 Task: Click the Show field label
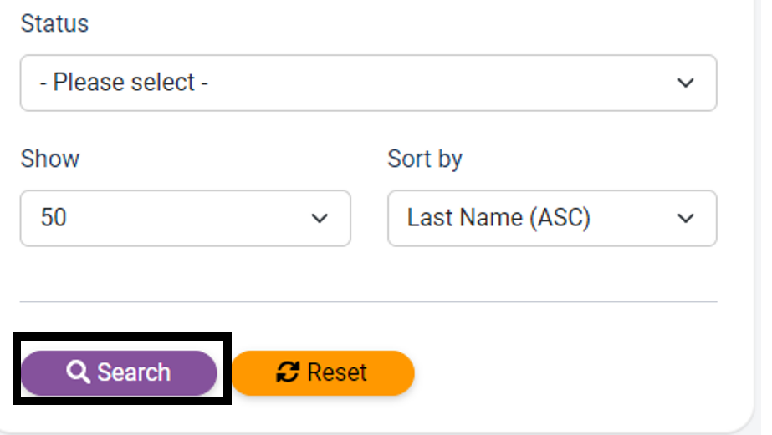click(x=49, y=159)
